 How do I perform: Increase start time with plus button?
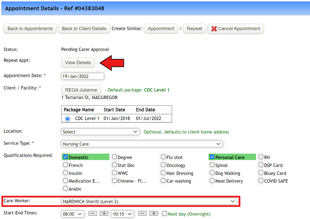[104, 214]
